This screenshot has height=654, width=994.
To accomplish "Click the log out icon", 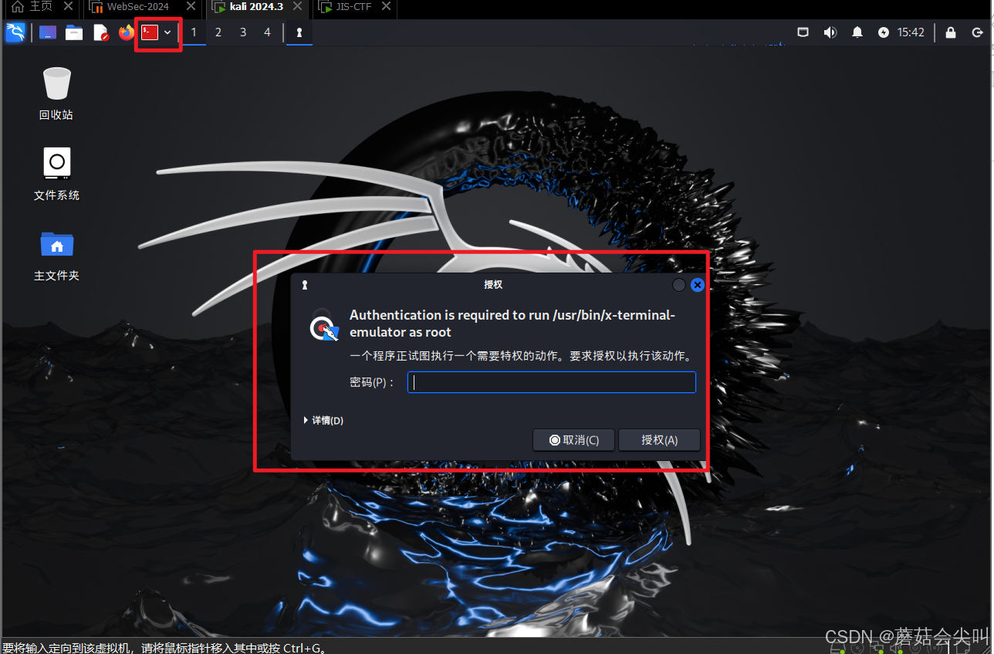I will [978, 32].
